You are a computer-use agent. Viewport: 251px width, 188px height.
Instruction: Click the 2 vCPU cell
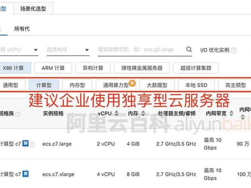point(106,144)
